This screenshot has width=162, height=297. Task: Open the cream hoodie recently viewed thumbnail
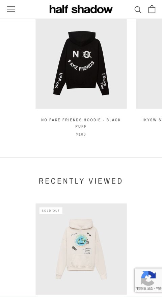point(81,249)
